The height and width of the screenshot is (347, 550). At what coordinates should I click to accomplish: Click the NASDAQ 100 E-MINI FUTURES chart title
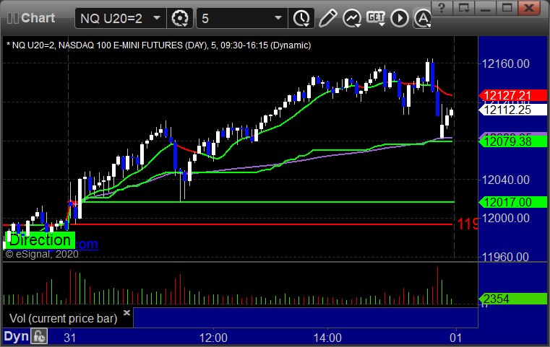pos(158,45)
